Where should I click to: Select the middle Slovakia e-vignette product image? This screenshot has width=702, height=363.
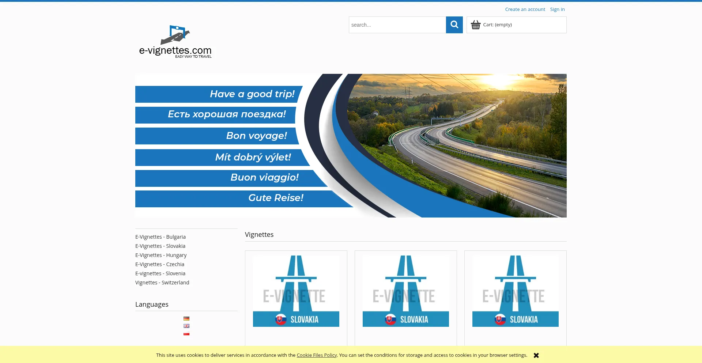click(406, 291)
